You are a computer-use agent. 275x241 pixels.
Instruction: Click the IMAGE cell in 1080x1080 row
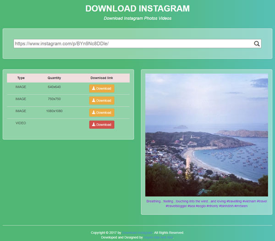(21, 111)
